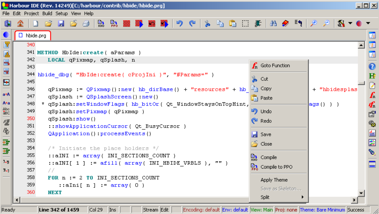This screenshot has height=214, width=379.
Task: Click the Undo arrow in toolbar
Action: click(x=179, y=24)
